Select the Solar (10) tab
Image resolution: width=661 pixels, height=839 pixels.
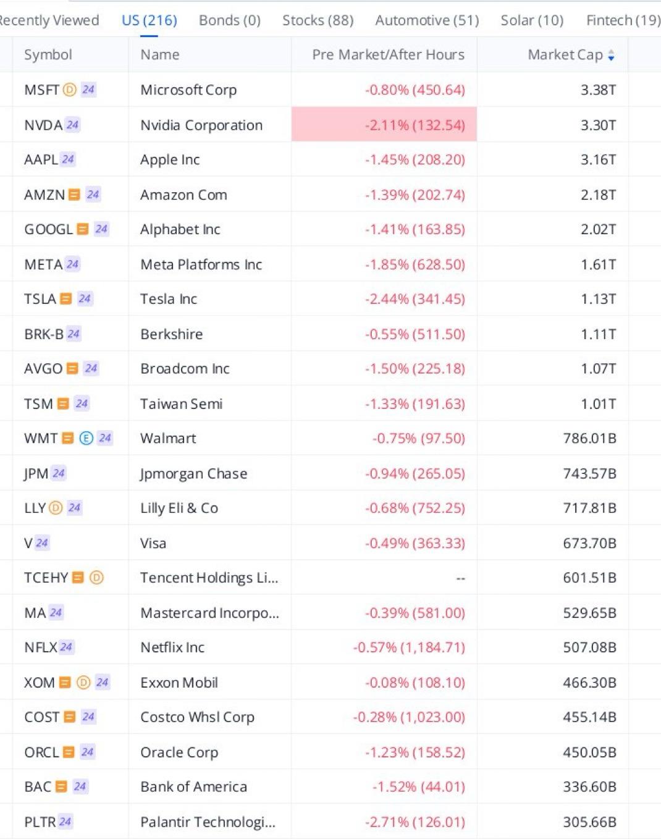click(x=532, y=20)
